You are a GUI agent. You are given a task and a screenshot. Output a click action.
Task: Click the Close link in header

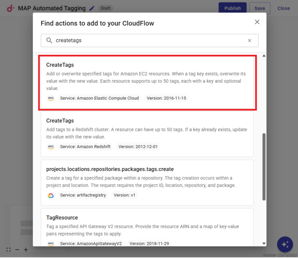[x=283, y=8]
